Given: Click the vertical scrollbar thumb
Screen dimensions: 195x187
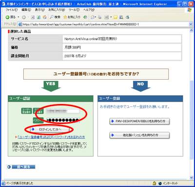Looking at the screenshot, I should tap(192, 121).
